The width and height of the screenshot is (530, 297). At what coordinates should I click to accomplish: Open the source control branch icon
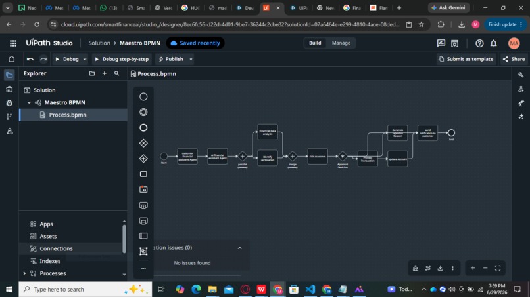coord(9,117)
